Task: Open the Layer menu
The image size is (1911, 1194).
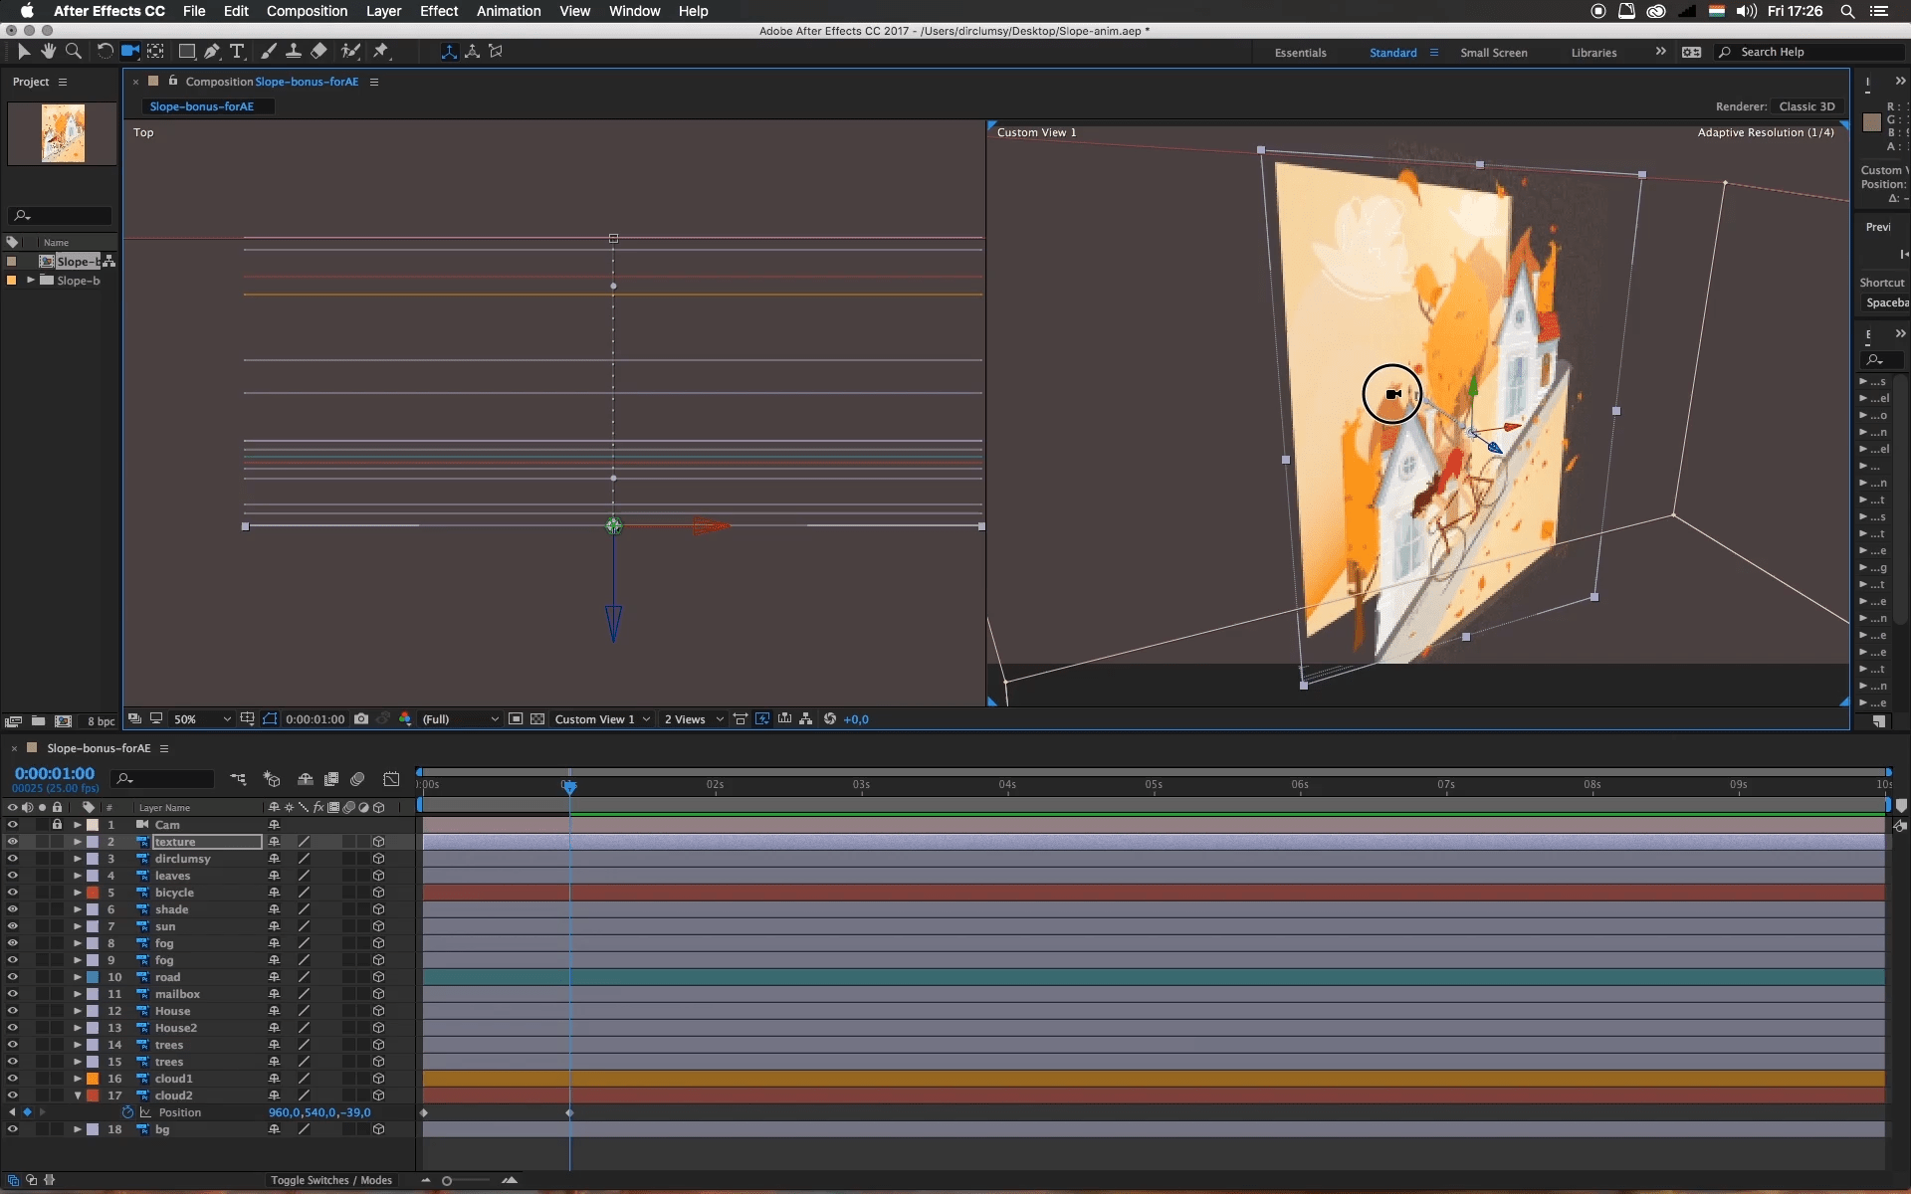Action: [x=383, y=11]
